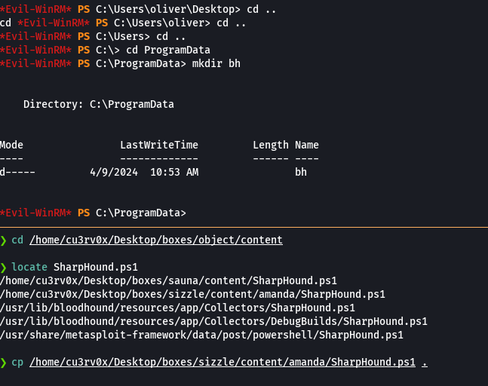Click the orange divider between terminal panes
The height and width of the screenshot is (386, 488).
[244, 227]
